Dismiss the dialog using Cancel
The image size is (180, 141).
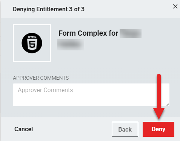[24, 129]
